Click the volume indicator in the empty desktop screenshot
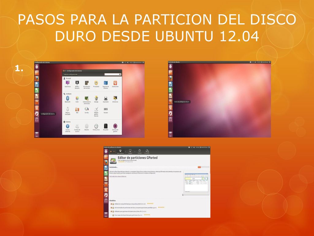The image size is (314, 236). click(x=255, y=62)
